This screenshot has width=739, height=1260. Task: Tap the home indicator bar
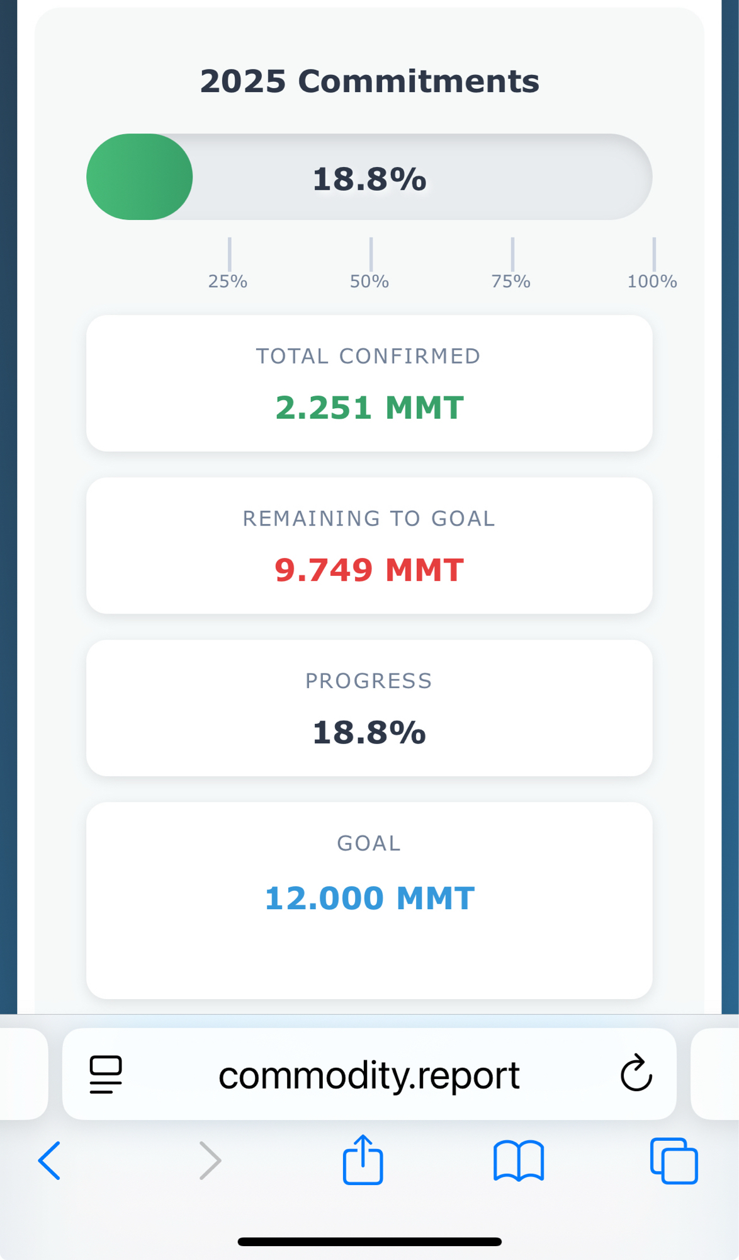pos(369,1241)
